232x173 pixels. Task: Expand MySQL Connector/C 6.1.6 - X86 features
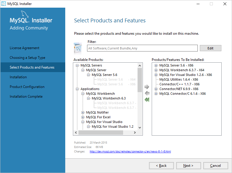tap(156, 94)
